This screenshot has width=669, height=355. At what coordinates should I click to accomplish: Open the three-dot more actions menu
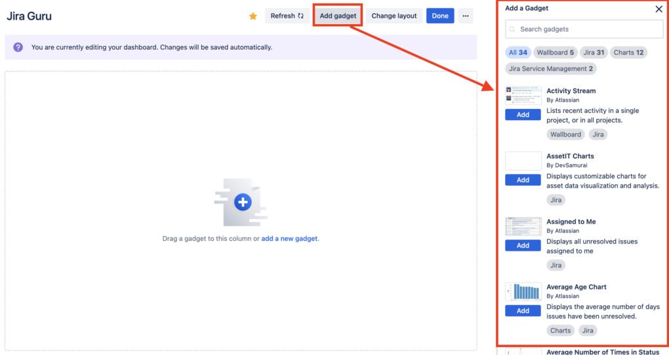coord(466,16)
